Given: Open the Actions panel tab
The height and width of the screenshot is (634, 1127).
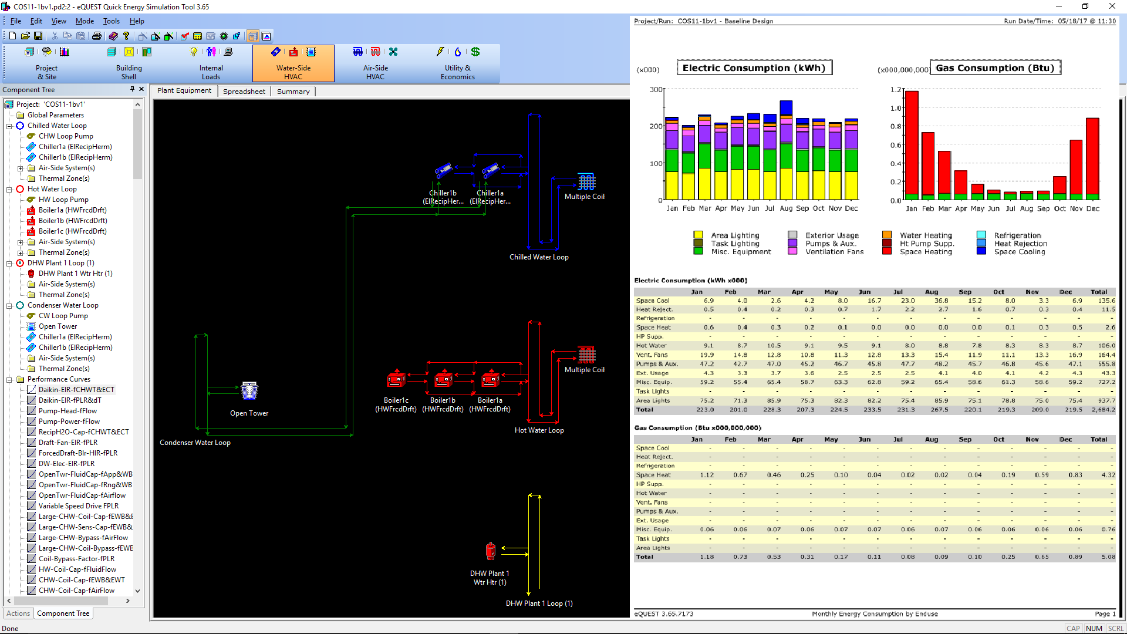Looking at the screenshot, I should 18,613.
